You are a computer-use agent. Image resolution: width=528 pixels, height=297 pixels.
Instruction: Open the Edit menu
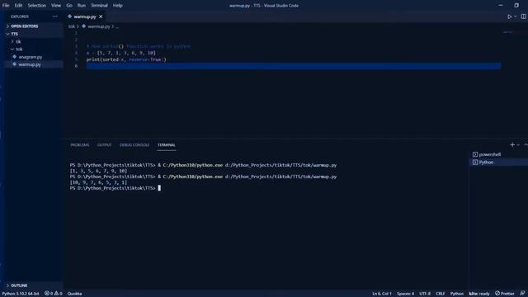(x=18, y=6)
